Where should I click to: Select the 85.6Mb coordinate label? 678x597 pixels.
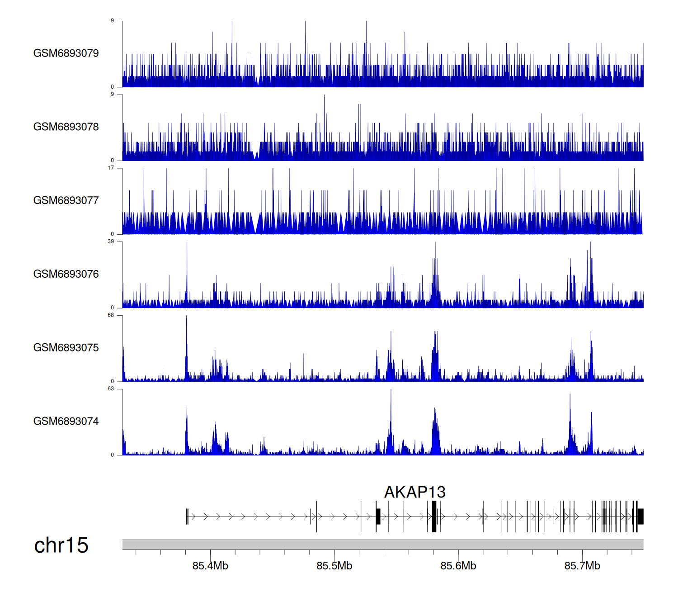click(458, 566)
